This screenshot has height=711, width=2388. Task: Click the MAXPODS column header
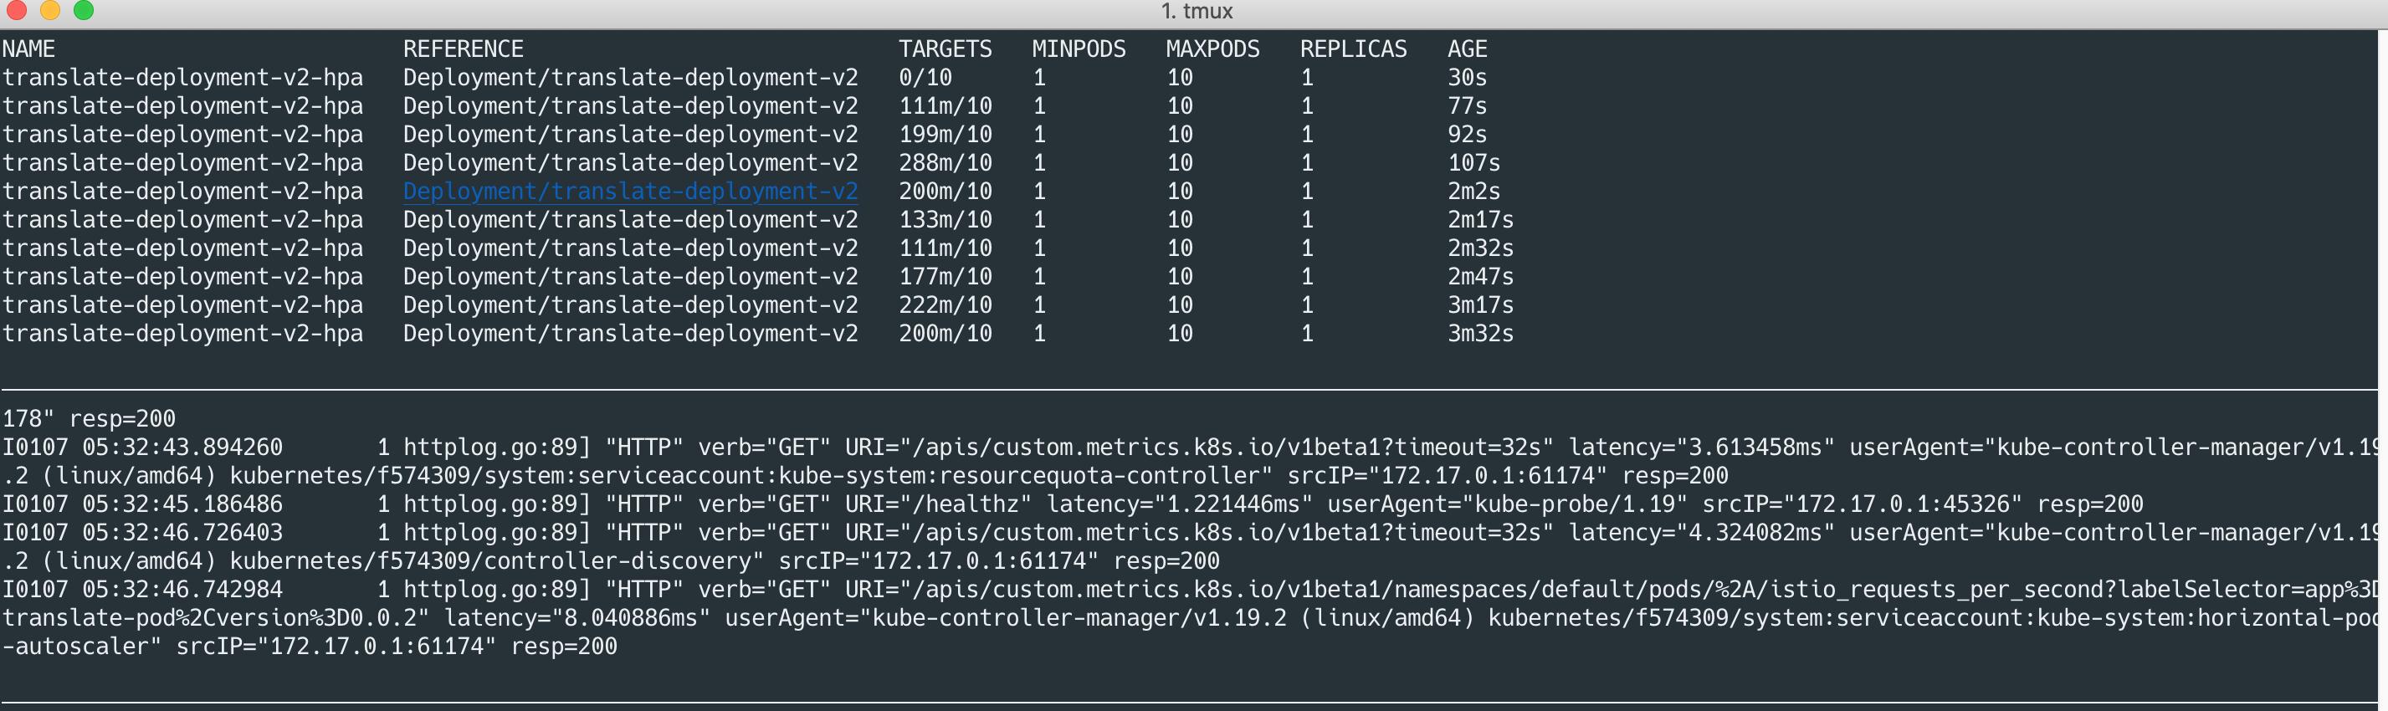point(1212,49)
